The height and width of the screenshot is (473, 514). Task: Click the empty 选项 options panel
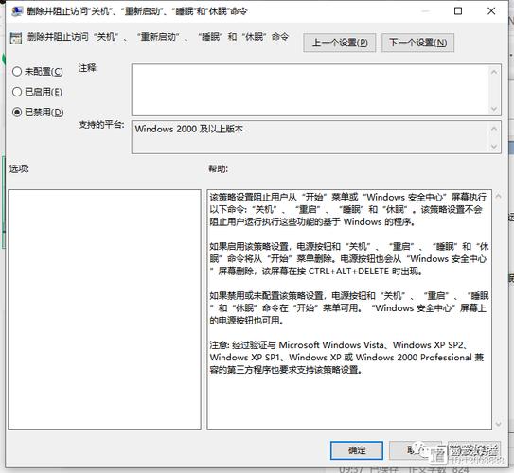(x=104, y=309)
